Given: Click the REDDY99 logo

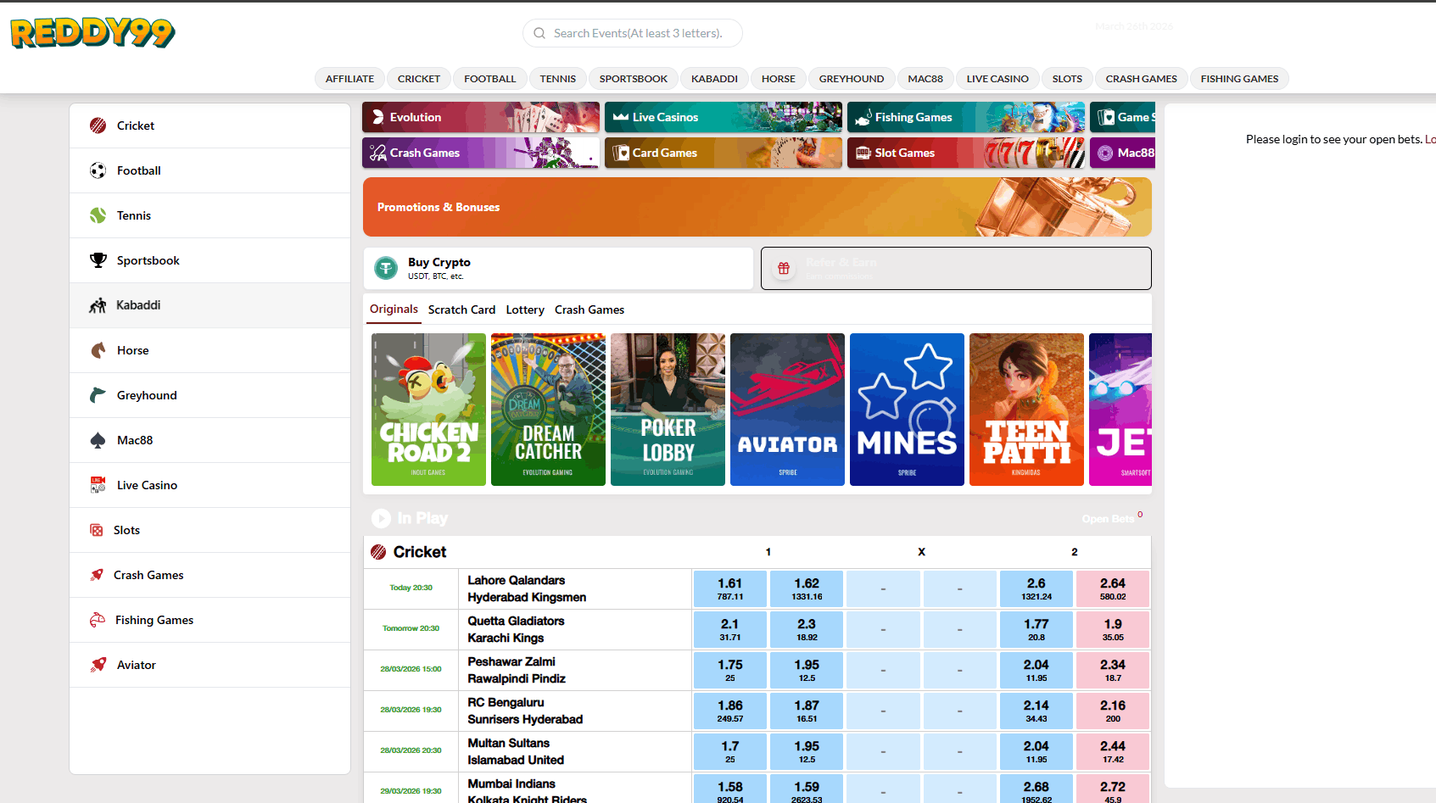Looking at the screenshot, I should 92,33.
